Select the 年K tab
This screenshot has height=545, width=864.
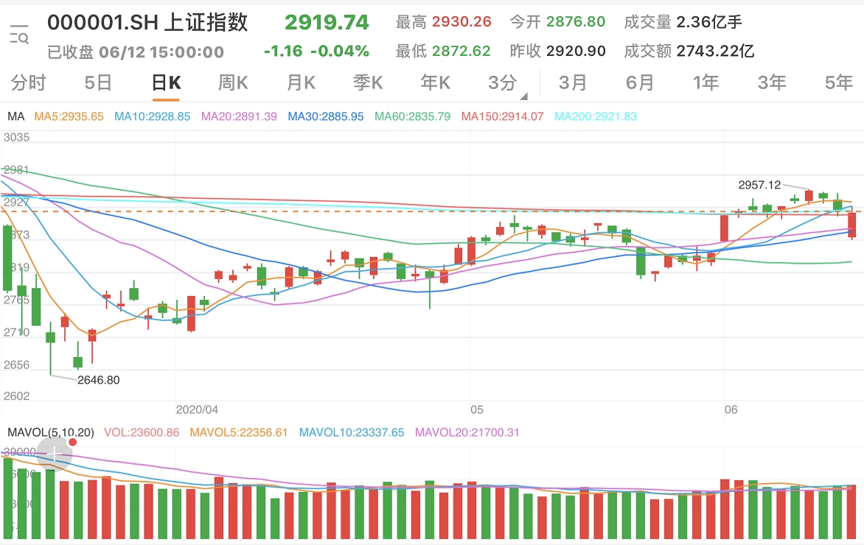click(435, 82)
